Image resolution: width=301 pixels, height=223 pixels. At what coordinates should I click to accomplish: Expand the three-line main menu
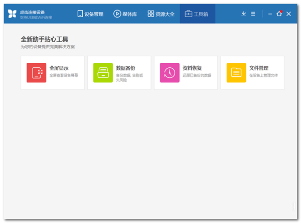253,14
